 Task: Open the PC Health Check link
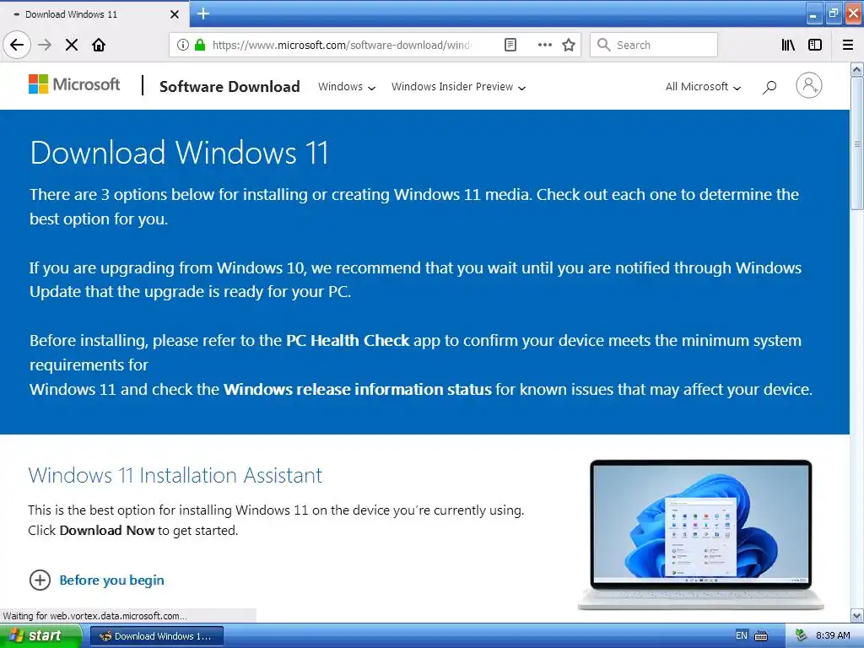348,341
